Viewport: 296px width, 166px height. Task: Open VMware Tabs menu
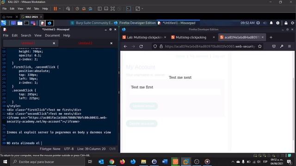pos(37,9)
